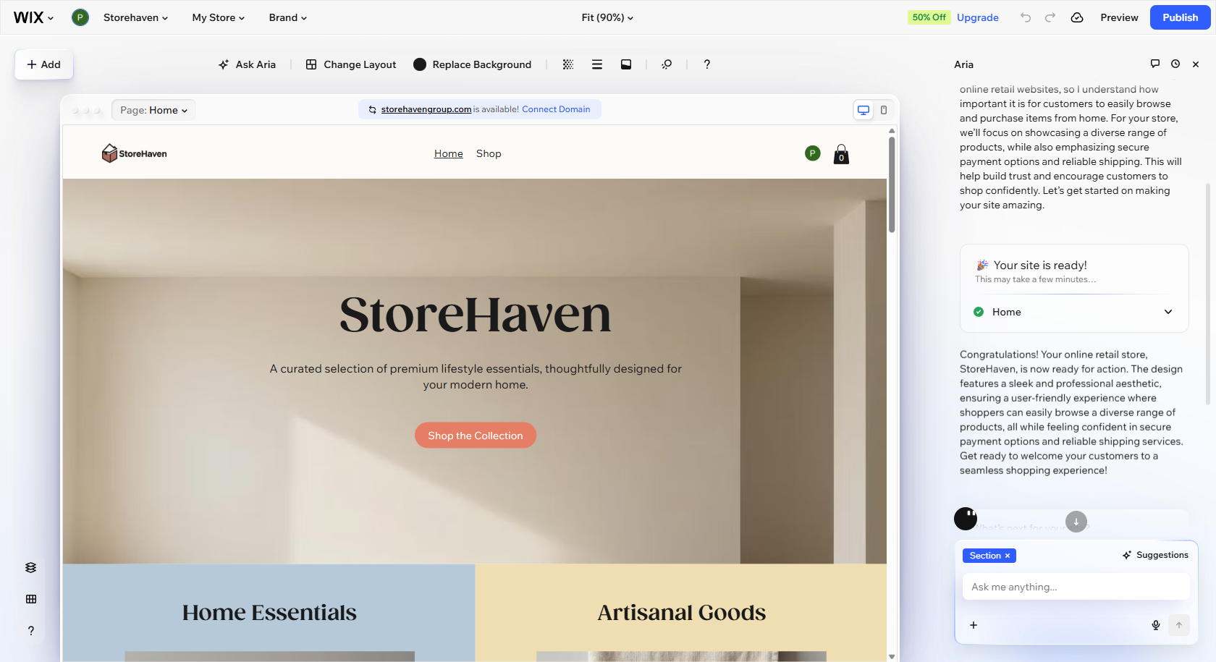Open the CMS grid table icon
Screen dimensions: 1216x662
[30, 599]
